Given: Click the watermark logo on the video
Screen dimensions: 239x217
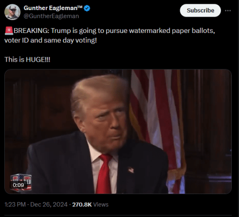Looking at the screenshot, I should (21, 182).
